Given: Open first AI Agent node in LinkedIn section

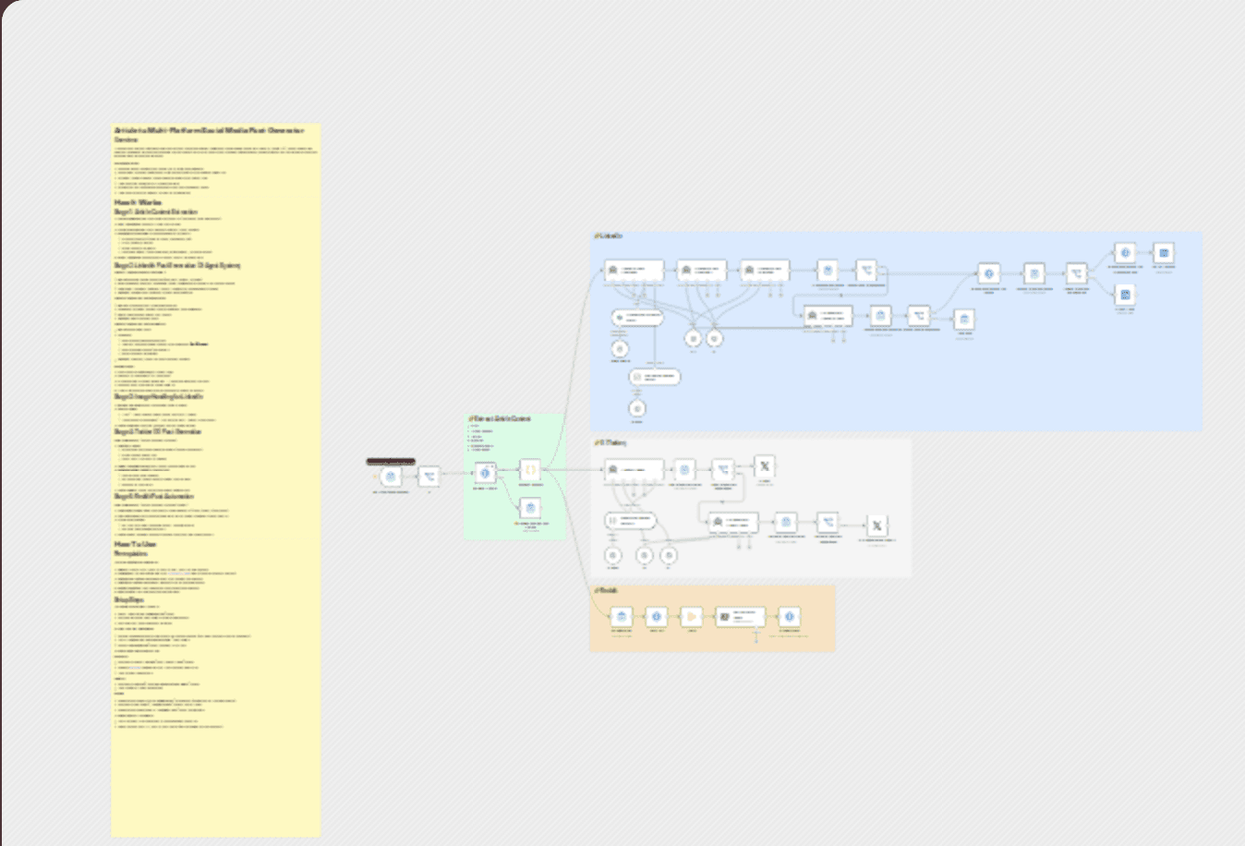Looking at the screenshot, I should [x=635, y=271].
